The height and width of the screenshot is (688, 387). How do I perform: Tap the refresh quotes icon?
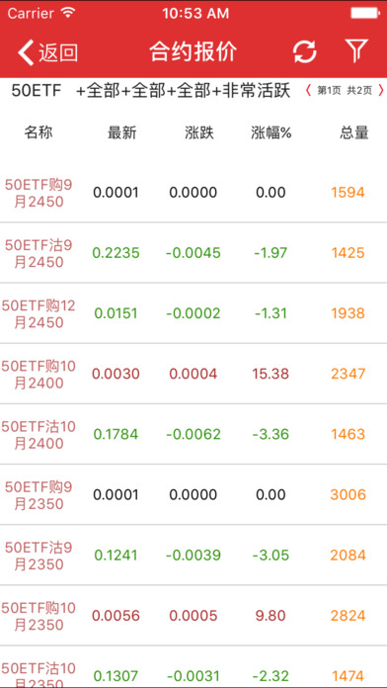(305, 51)
